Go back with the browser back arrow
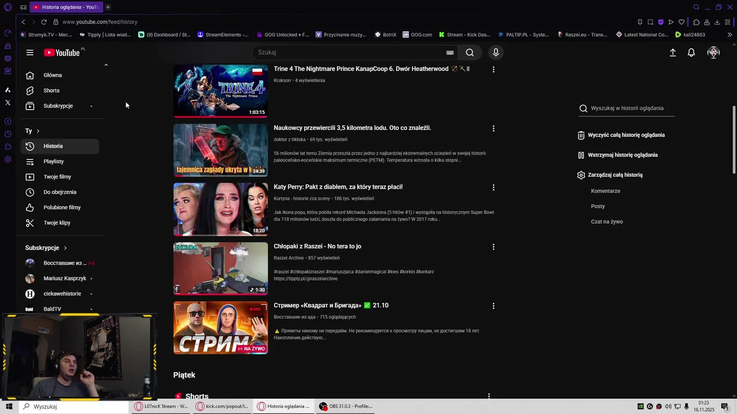The width and height of the screenshot is (737, 414). [x=23, y=22]
